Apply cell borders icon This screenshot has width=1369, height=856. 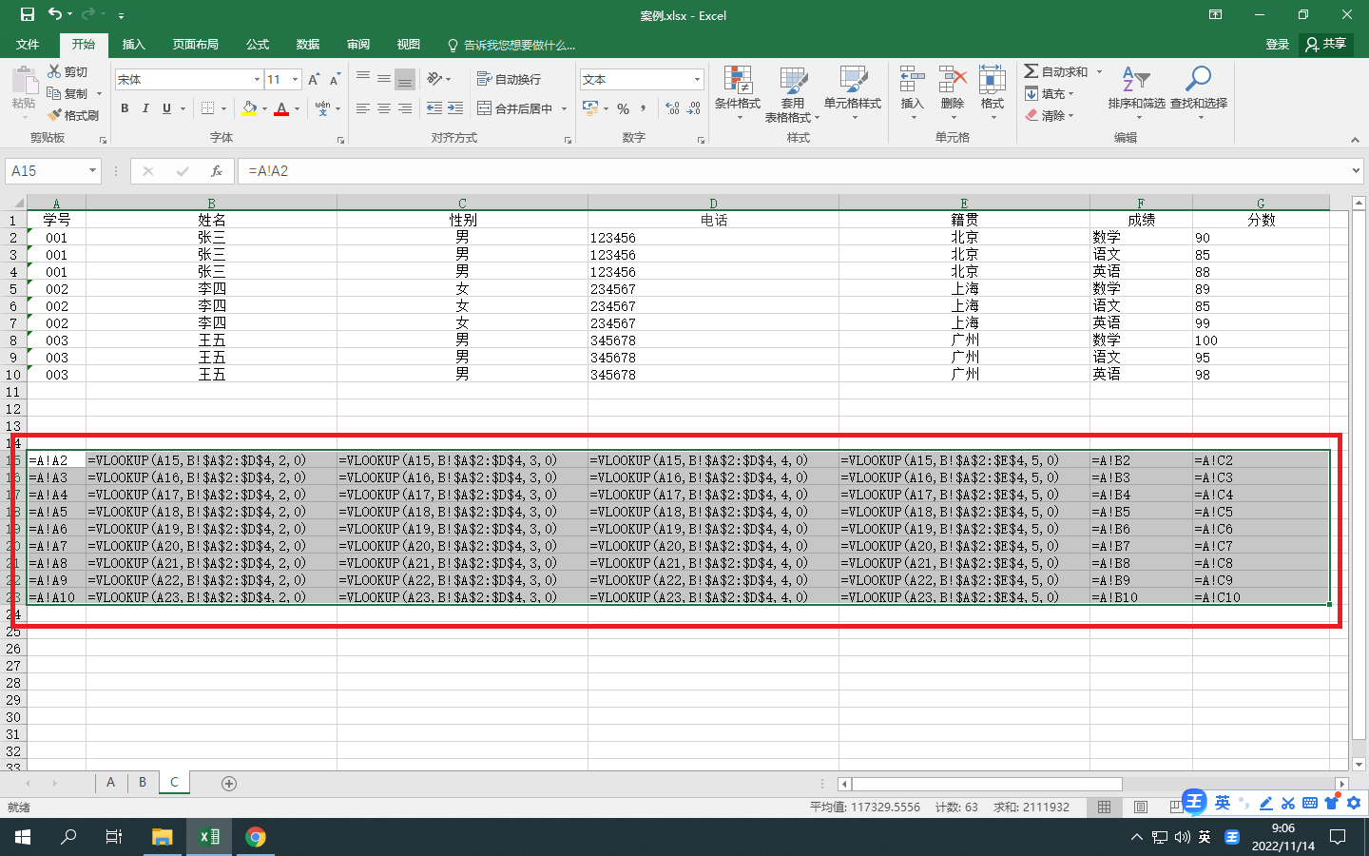click(x=208, y=108)
